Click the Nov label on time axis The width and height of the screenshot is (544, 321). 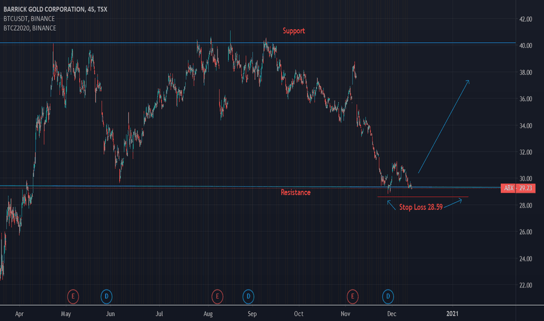coord(346,314)
